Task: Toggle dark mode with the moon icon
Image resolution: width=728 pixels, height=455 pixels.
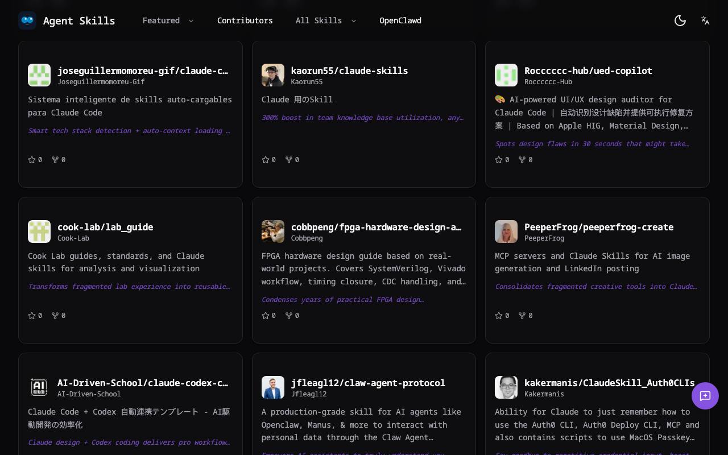Action: [680, 20]
